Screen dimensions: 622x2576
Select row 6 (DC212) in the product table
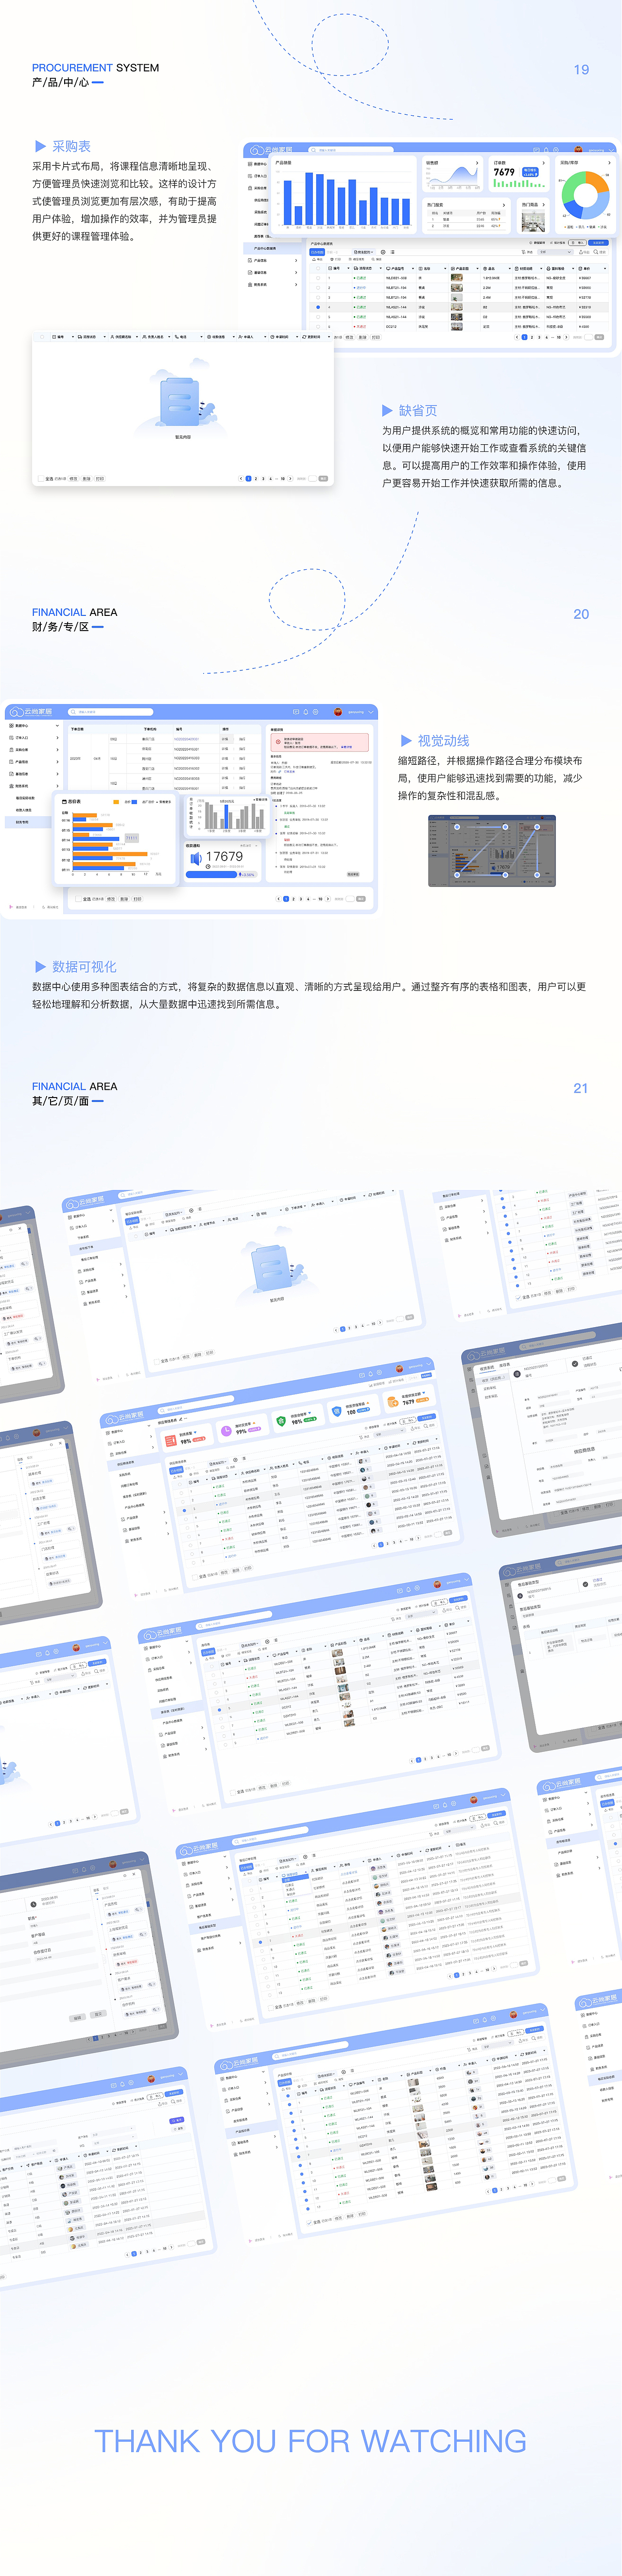[317, 326]
